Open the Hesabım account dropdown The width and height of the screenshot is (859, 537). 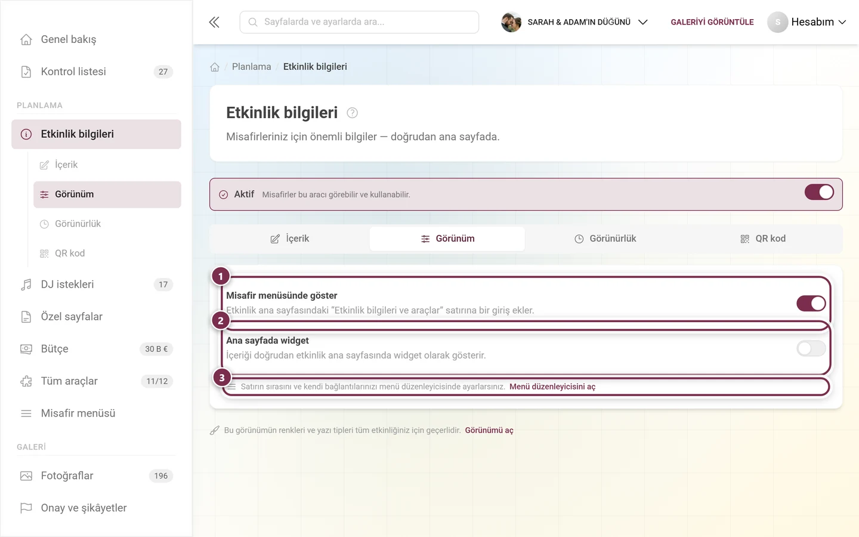pyautogui.click(x=807, y=22)
